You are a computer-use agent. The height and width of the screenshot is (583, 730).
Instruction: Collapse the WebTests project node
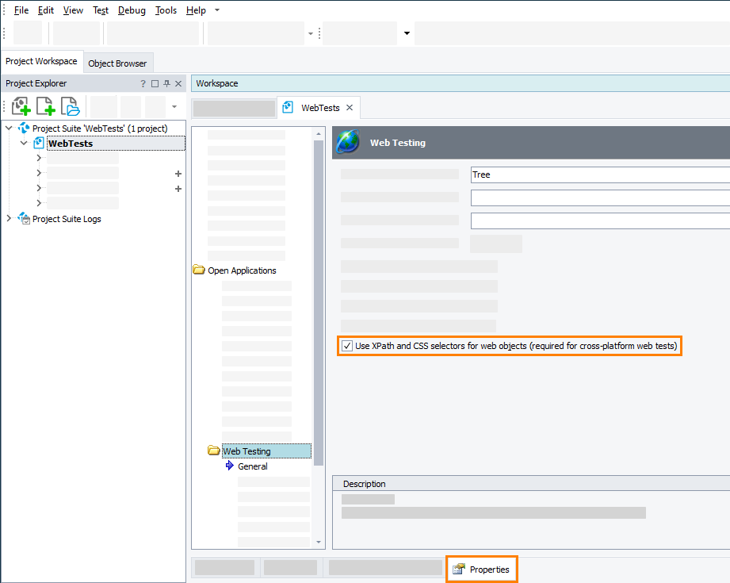tap(24, 144)
